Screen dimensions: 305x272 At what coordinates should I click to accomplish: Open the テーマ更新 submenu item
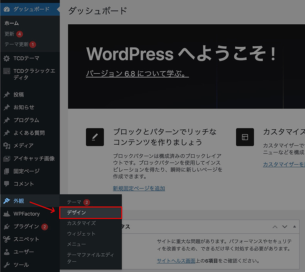[x=17, y=44]
